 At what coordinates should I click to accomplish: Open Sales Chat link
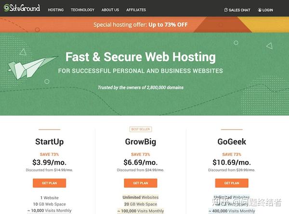coord(239,10)
